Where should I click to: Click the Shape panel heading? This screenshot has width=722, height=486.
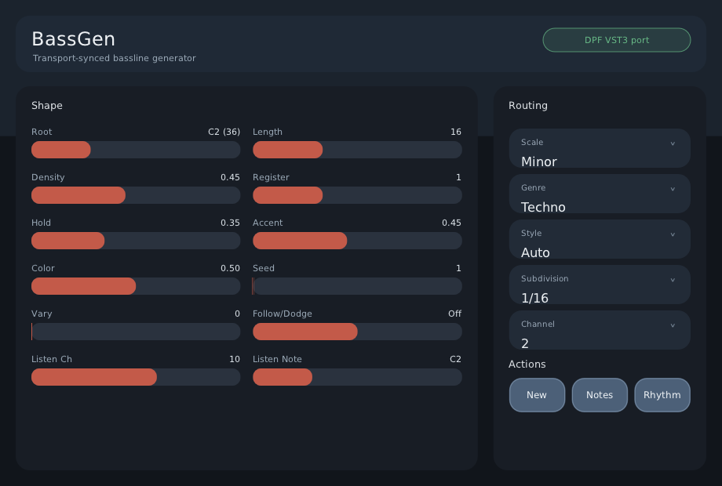(47, 106)
